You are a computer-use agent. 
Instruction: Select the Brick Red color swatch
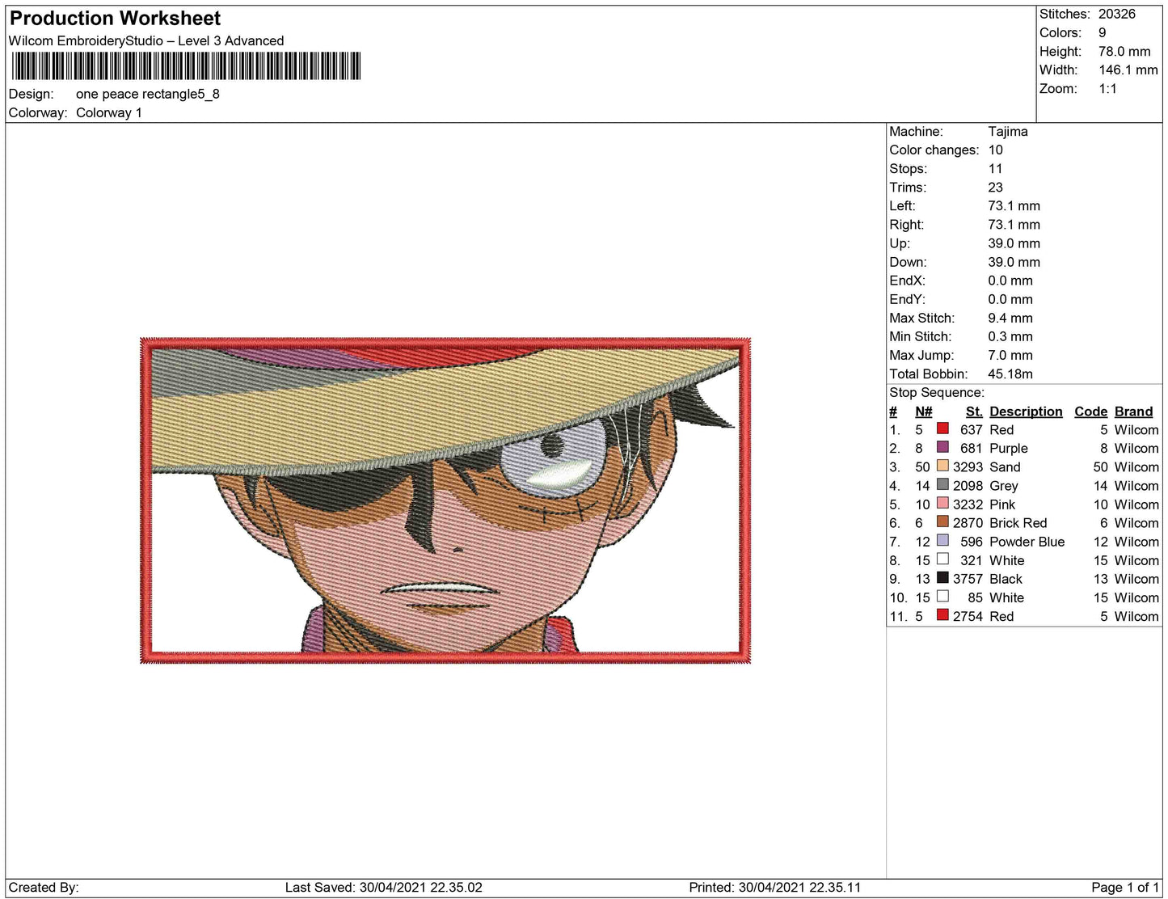942,521
